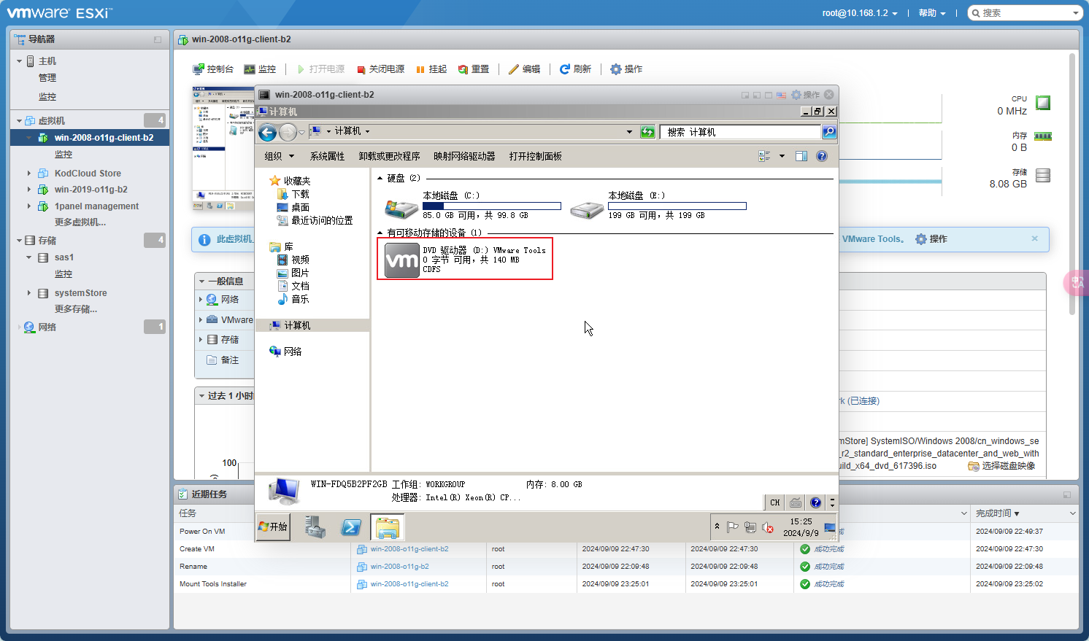Viewport: 1089px width, 641px height.
Task: Click 映射网络驱动器 command
Action: click(464, 156)
